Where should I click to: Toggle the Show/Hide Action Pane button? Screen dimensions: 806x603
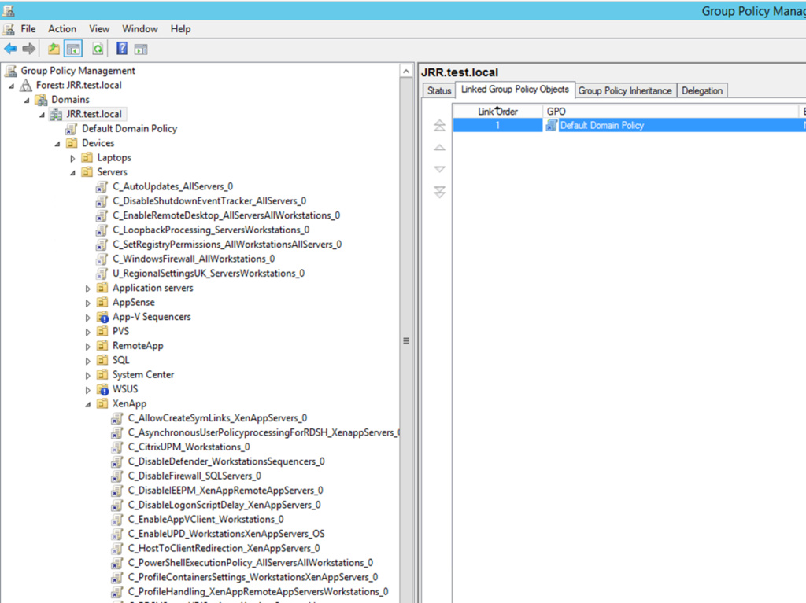click(141, 49)
